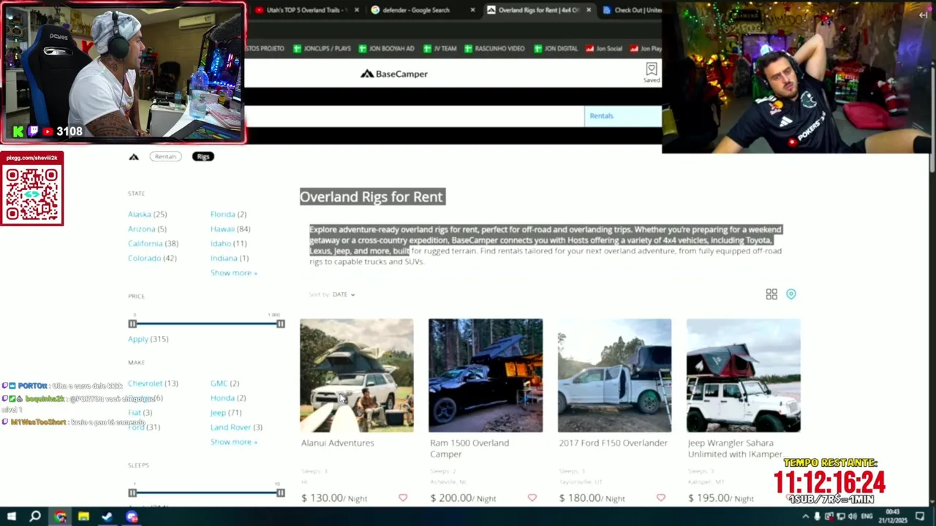Click the Chrome taskbar icon
The height and width of the screenshot is (526, 936).
[x=60, y=517]
